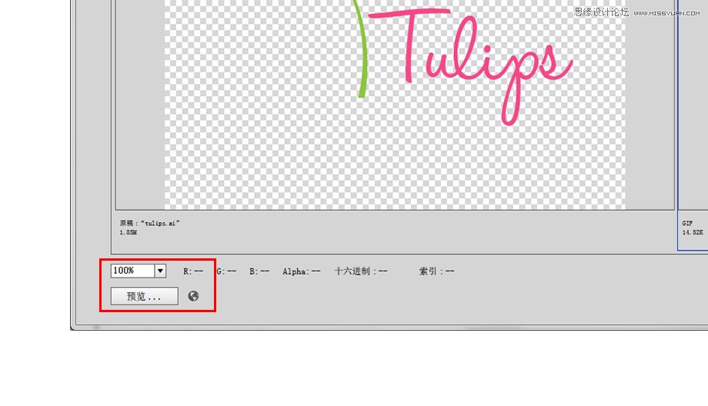708x406 pixels.
Task: Click the 原稿 "tulips.ai" file info label
Action: pos(150,223)
